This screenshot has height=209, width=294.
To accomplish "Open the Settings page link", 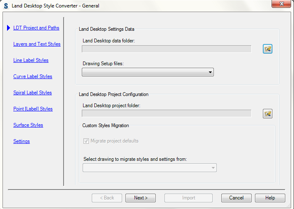I will click(x=21, y=141).
